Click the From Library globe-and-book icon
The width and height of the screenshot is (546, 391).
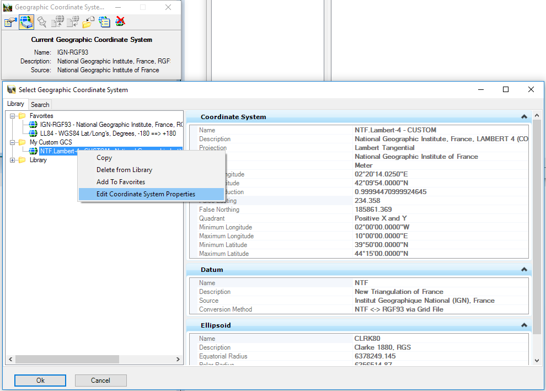[x=26, y=22]
